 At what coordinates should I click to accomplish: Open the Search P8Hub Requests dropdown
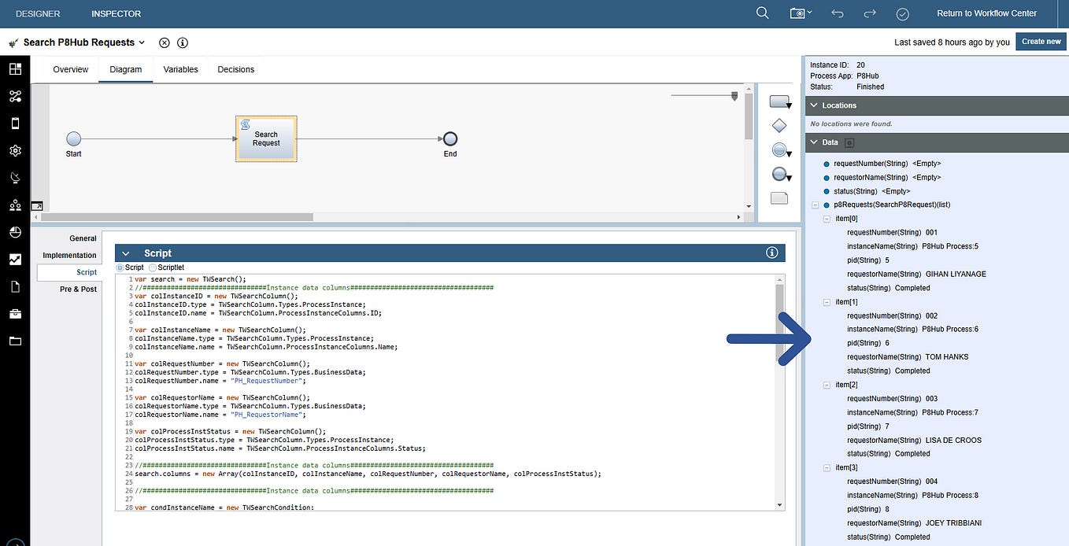140,42
